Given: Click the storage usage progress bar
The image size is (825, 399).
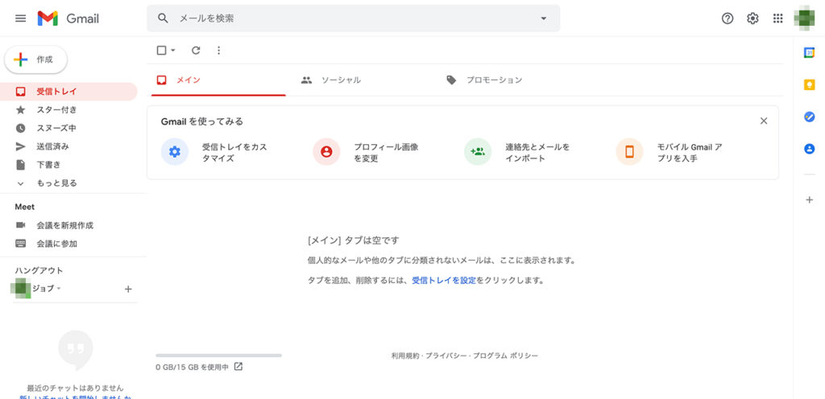Looking at the screenshot, I should pos(219,356).
